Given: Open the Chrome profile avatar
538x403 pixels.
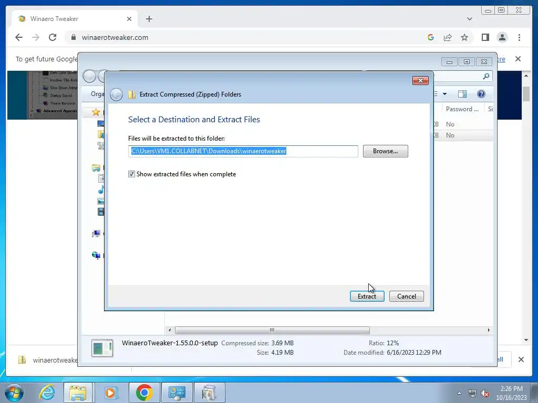Looking at the screenshot, I should coord(502,37).
